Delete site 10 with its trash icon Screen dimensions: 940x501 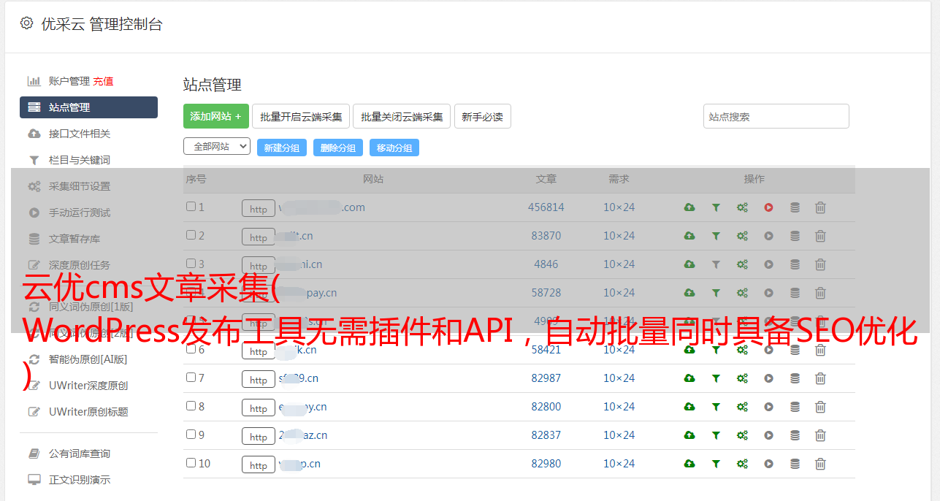[820, 464]
